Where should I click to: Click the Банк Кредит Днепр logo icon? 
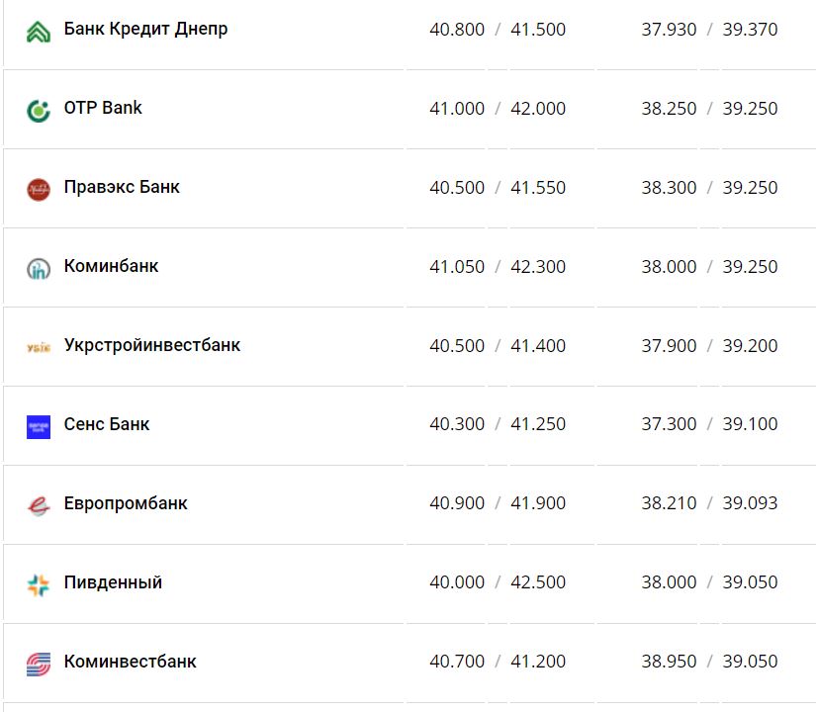(39, 32)
